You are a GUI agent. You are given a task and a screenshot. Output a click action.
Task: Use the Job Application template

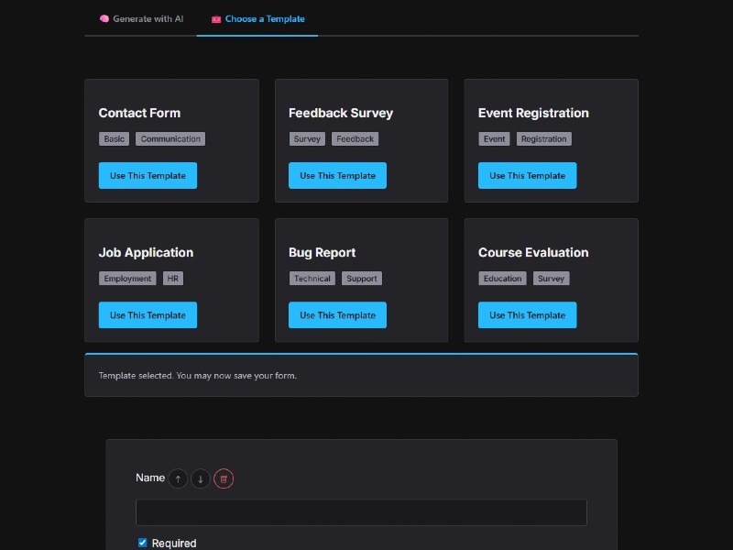point(148,314)
